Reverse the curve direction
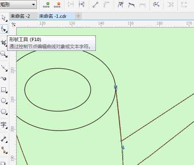The width and height of the screenshot is (194, 165). point(156,5)
